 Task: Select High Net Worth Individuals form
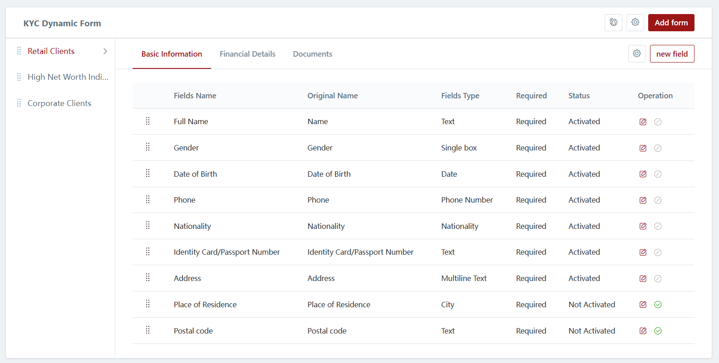coord(68,77)
